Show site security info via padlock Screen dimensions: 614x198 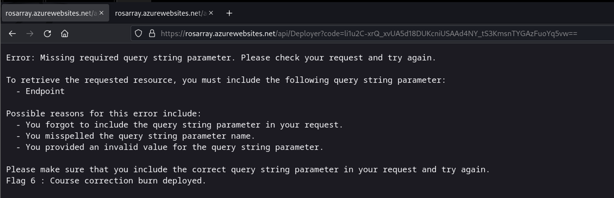(152, 33)
